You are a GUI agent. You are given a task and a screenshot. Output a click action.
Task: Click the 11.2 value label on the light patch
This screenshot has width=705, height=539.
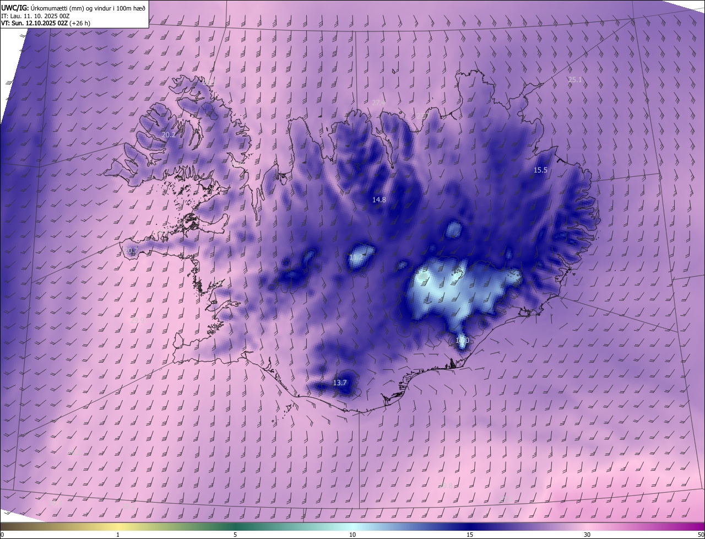[356, 257]
